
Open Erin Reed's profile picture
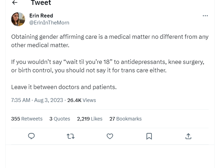pyautogui.click(x=18, y=19)
